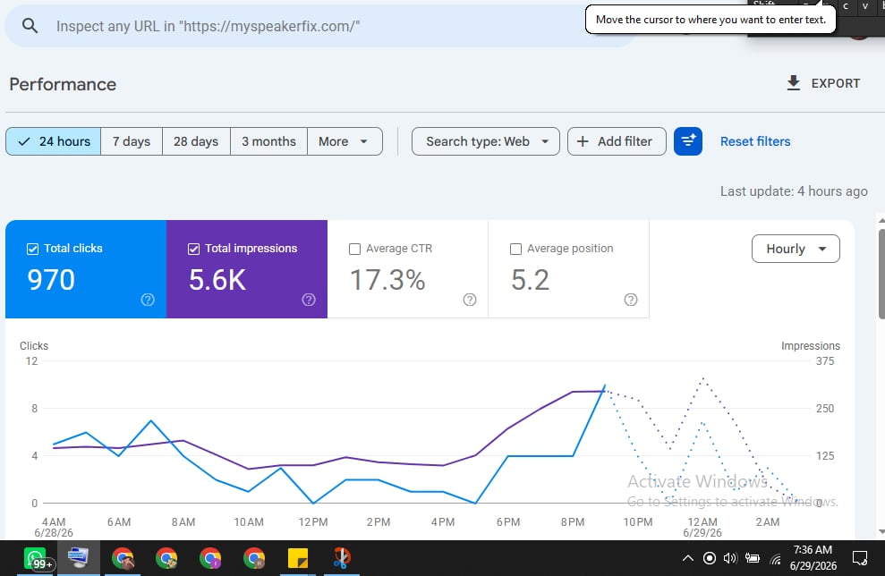
Task: Expand the More date range dropdown
Action: coord(345,141)
